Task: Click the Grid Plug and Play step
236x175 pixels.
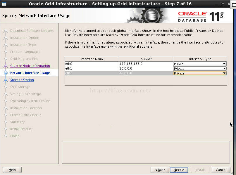Action: [24, 59]
